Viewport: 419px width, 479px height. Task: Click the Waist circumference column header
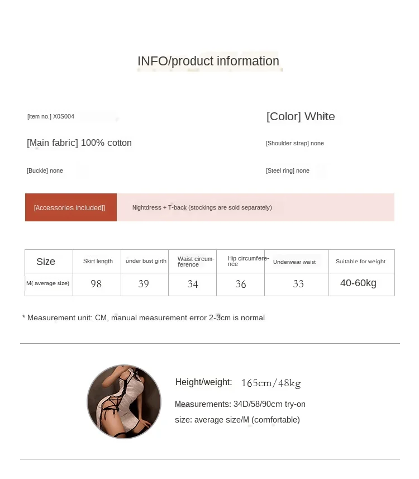pyautogui.click(x=193, y=261)
